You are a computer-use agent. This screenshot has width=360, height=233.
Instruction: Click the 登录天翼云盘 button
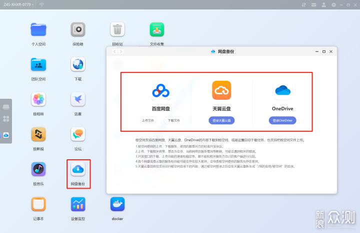coord(221,121)
